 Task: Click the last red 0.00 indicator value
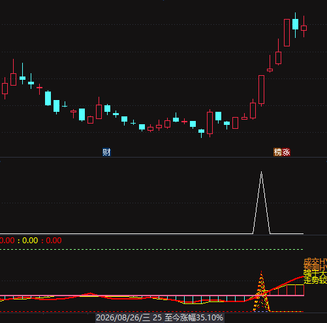click(x=54, y=241)
